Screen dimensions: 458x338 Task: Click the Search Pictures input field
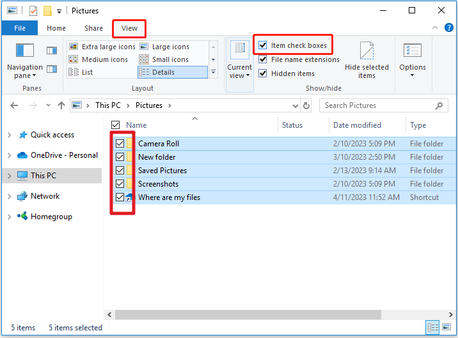point(377,105)
